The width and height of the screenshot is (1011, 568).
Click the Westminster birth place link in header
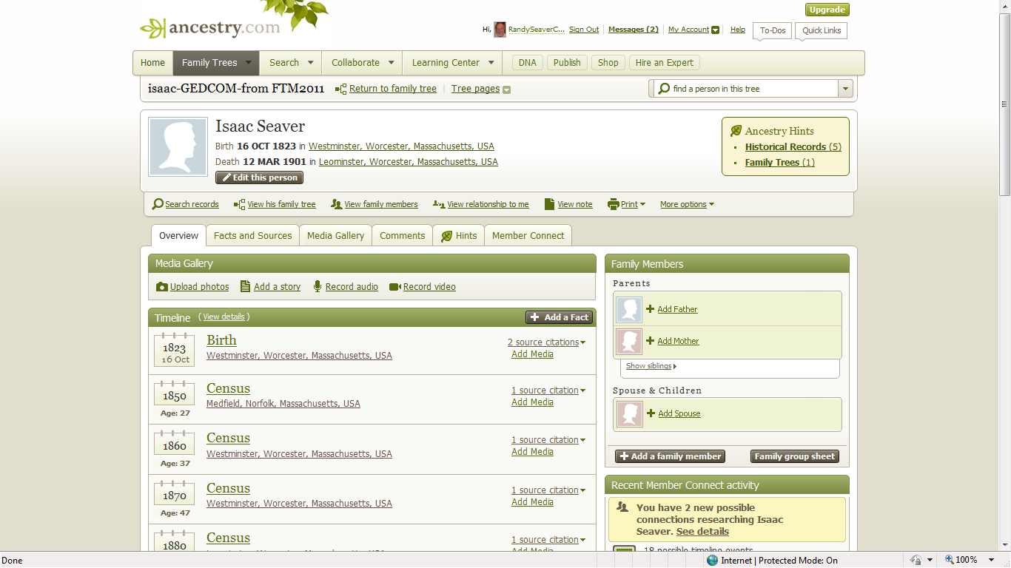coord(401,146)
